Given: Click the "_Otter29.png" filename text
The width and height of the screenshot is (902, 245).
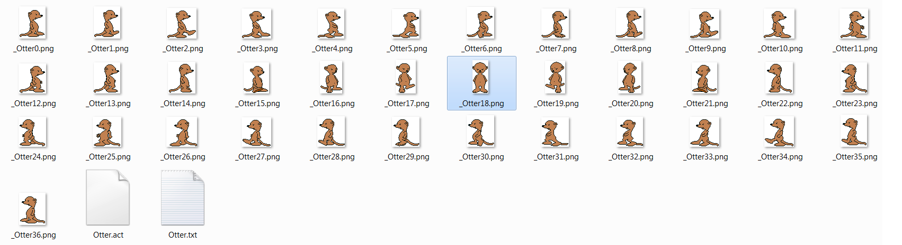Looking at the screenshot, I should point(407,157).
